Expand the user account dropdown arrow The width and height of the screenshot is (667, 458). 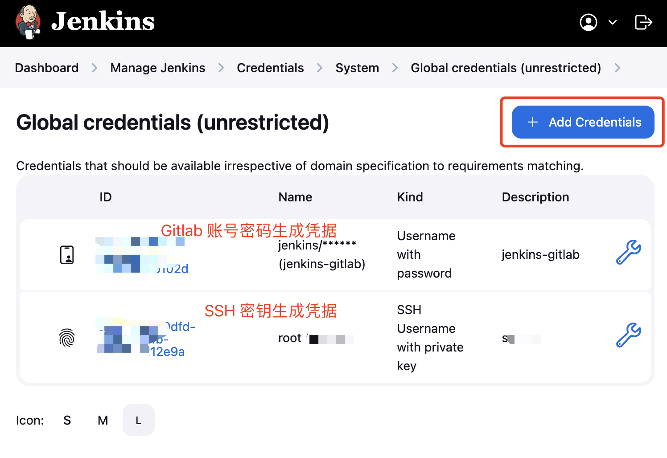point(613,22)
